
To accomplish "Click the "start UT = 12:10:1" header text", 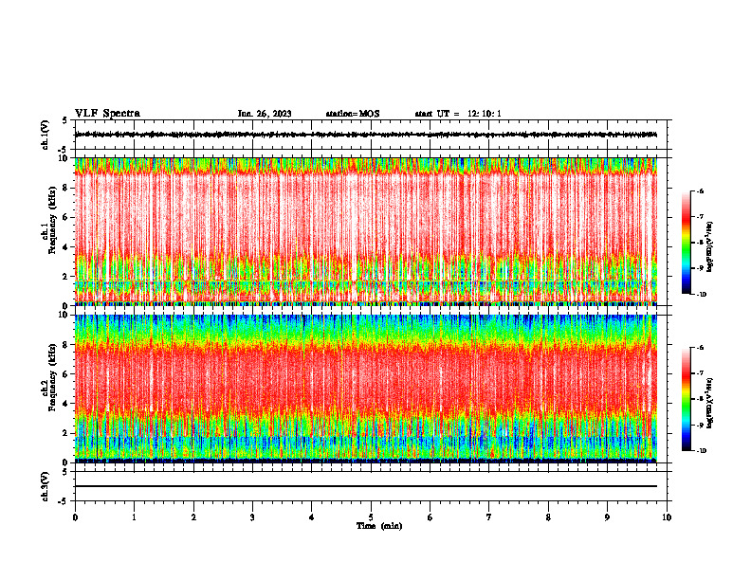I will 458,114.
